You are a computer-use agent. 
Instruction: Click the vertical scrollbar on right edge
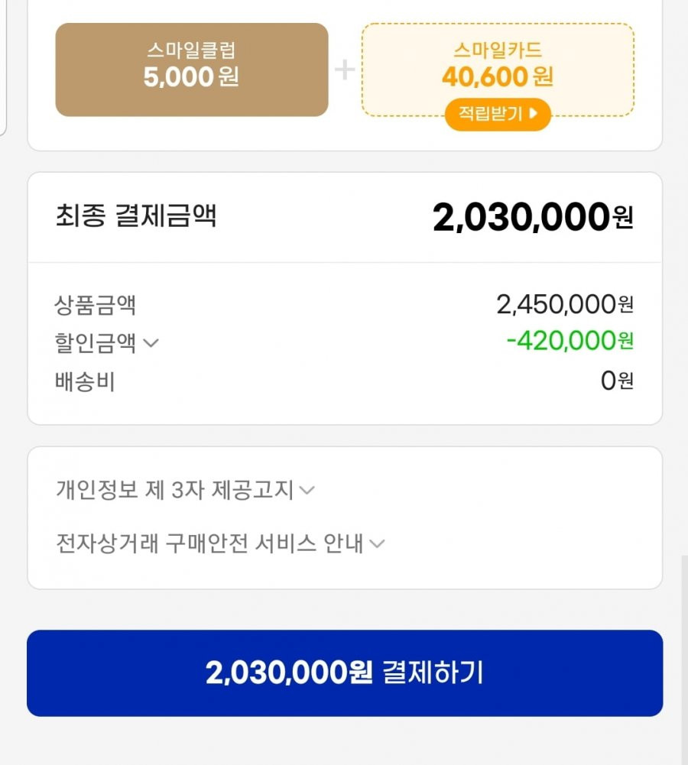pyautogui.click(x=685, y=659)
